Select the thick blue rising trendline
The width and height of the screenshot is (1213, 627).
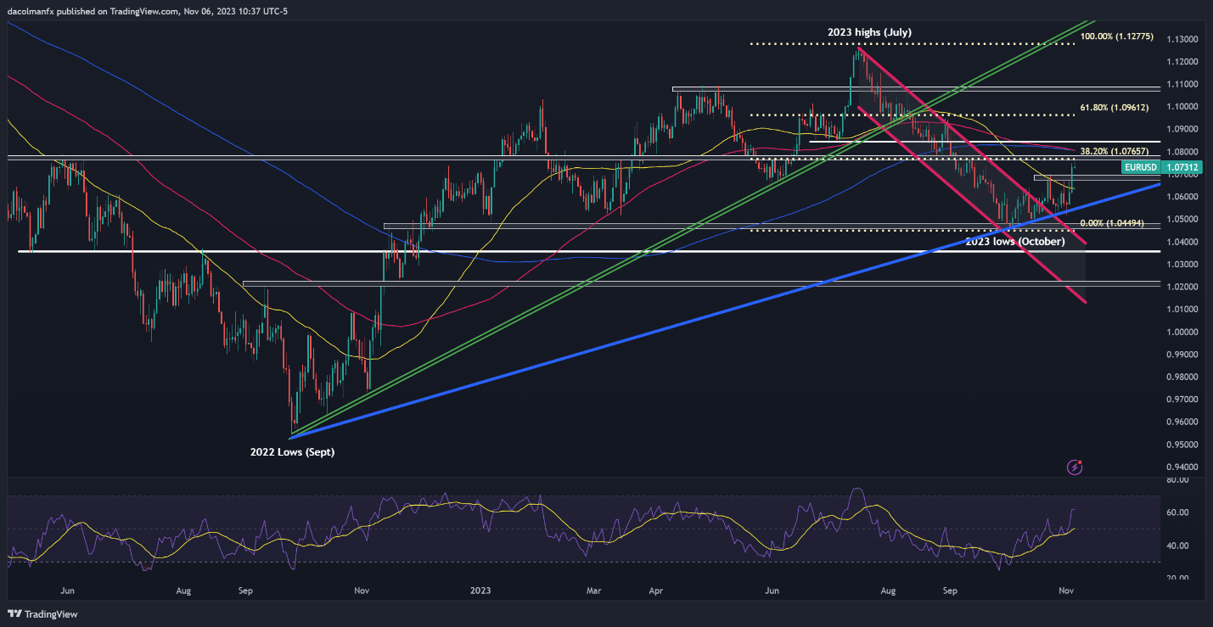[724, 311]
